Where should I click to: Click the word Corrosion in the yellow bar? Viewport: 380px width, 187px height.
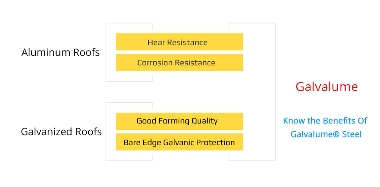pos(155,63)
